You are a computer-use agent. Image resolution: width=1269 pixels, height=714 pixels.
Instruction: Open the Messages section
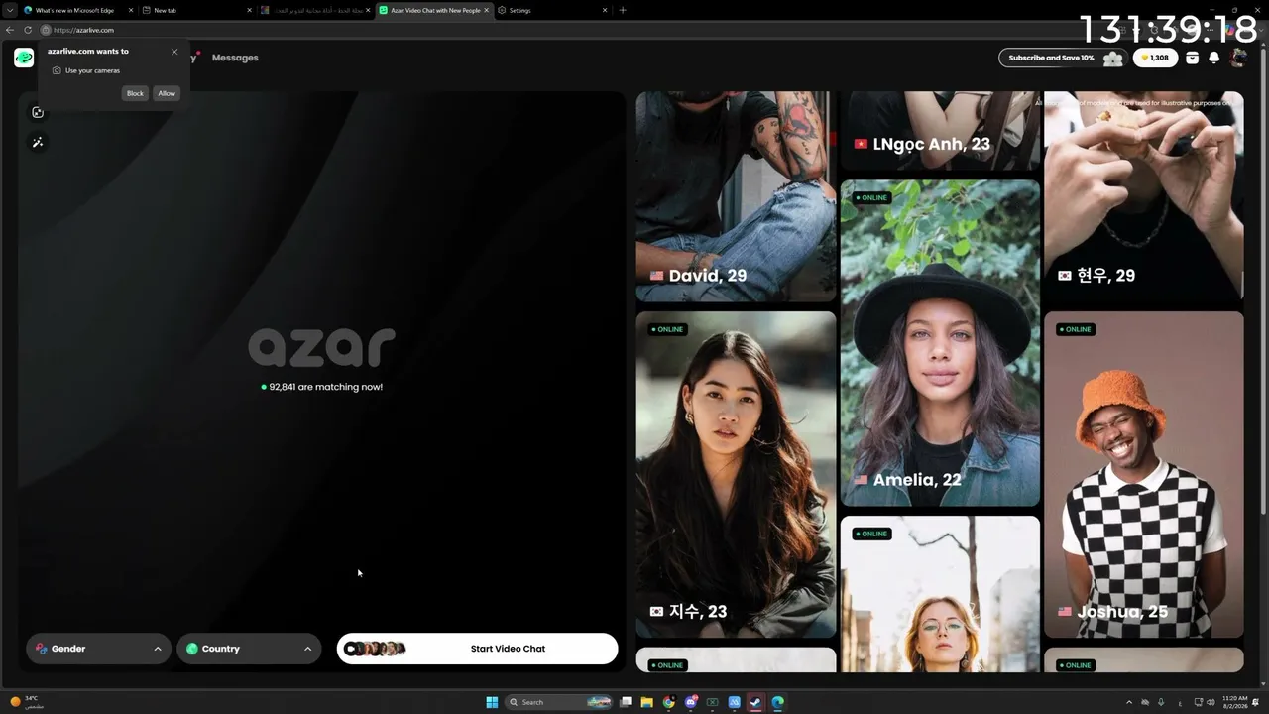pyautogui.click(x=235, y=58)
